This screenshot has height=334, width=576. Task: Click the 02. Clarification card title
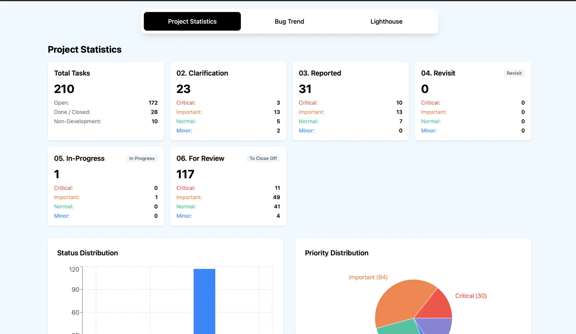(202, 73)
